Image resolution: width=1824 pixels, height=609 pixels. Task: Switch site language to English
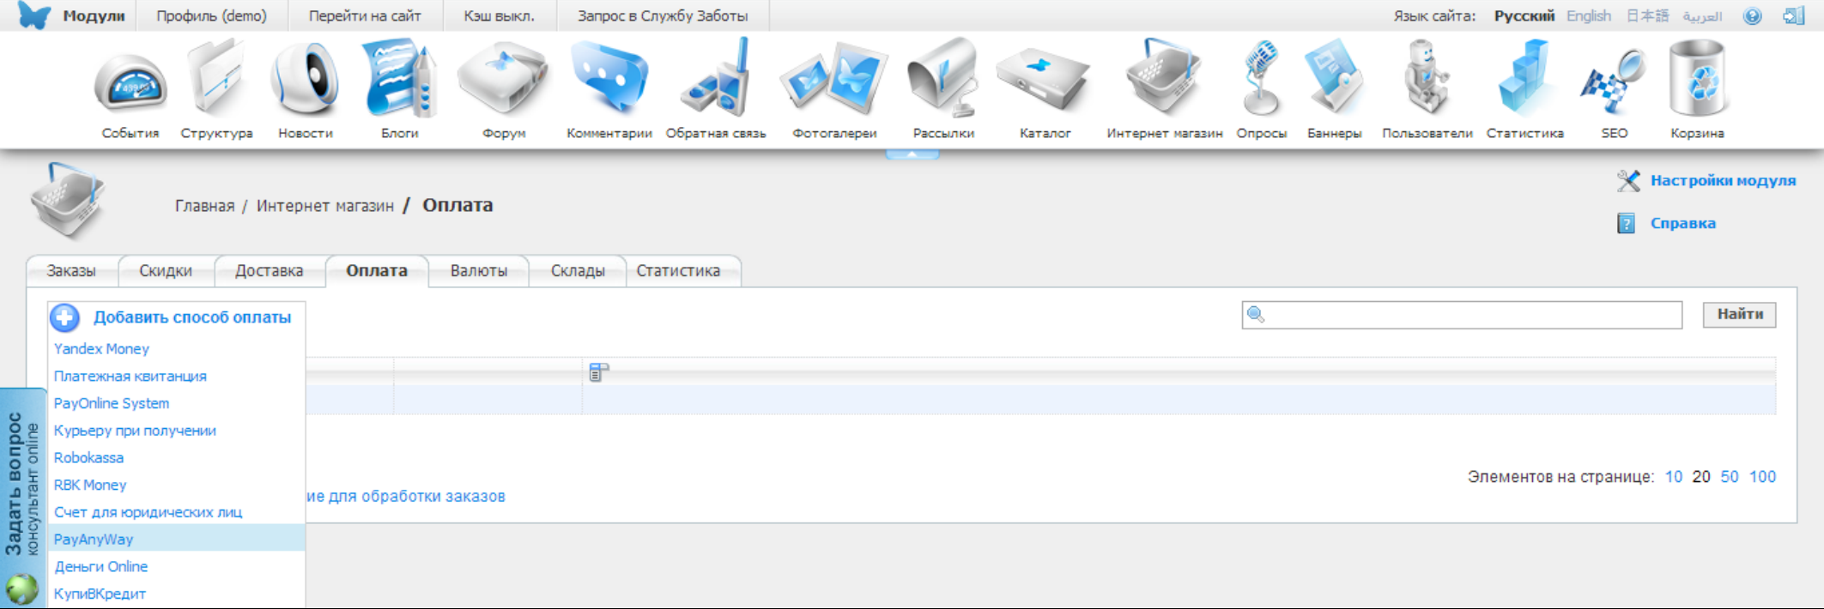pos(1588,15)
